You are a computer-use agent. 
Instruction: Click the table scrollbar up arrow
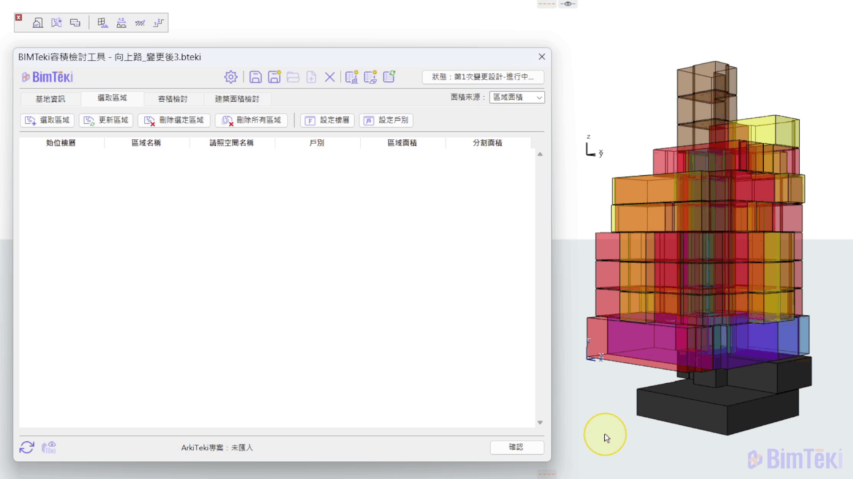pos(540,154)
